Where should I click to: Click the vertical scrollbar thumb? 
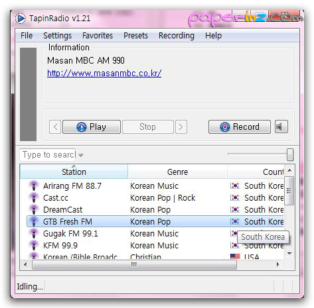click(289, 191)
